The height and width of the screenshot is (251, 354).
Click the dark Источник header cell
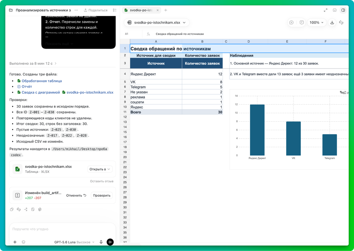click(x=156, y=63)
